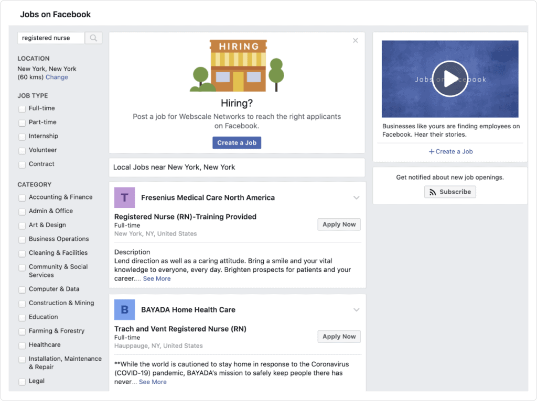
Task: Check the Healthcare category filter
Action: (x=22, y=345)
